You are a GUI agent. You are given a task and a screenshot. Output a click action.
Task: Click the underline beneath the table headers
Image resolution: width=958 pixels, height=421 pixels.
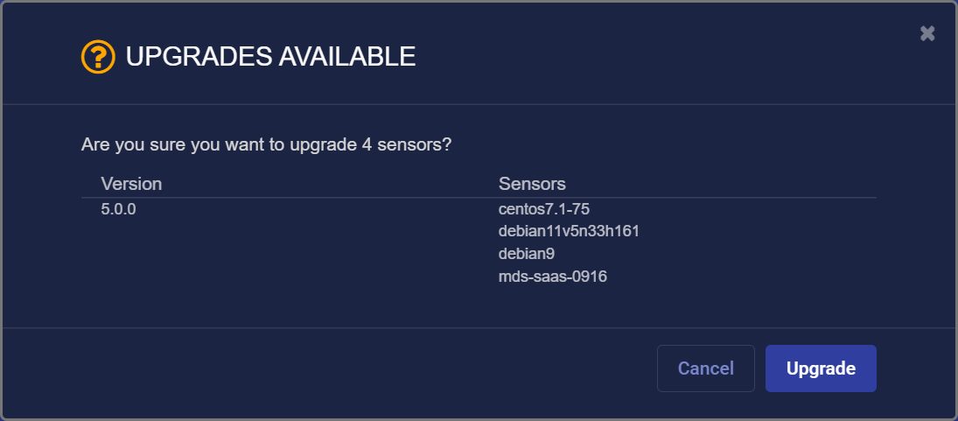click(479, 198)
